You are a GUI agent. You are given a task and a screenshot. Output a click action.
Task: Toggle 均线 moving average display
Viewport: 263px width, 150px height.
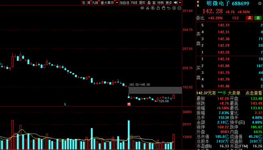(134, 2)
